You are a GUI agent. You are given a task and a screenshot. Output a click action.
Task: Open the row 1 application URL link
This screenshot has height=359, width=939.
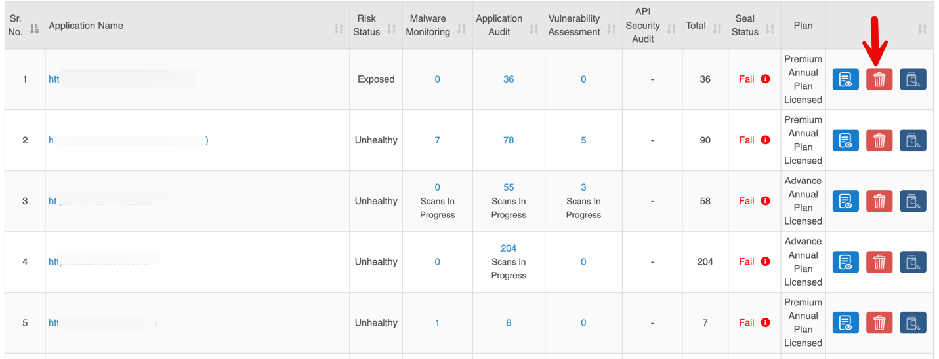(54, 79)
